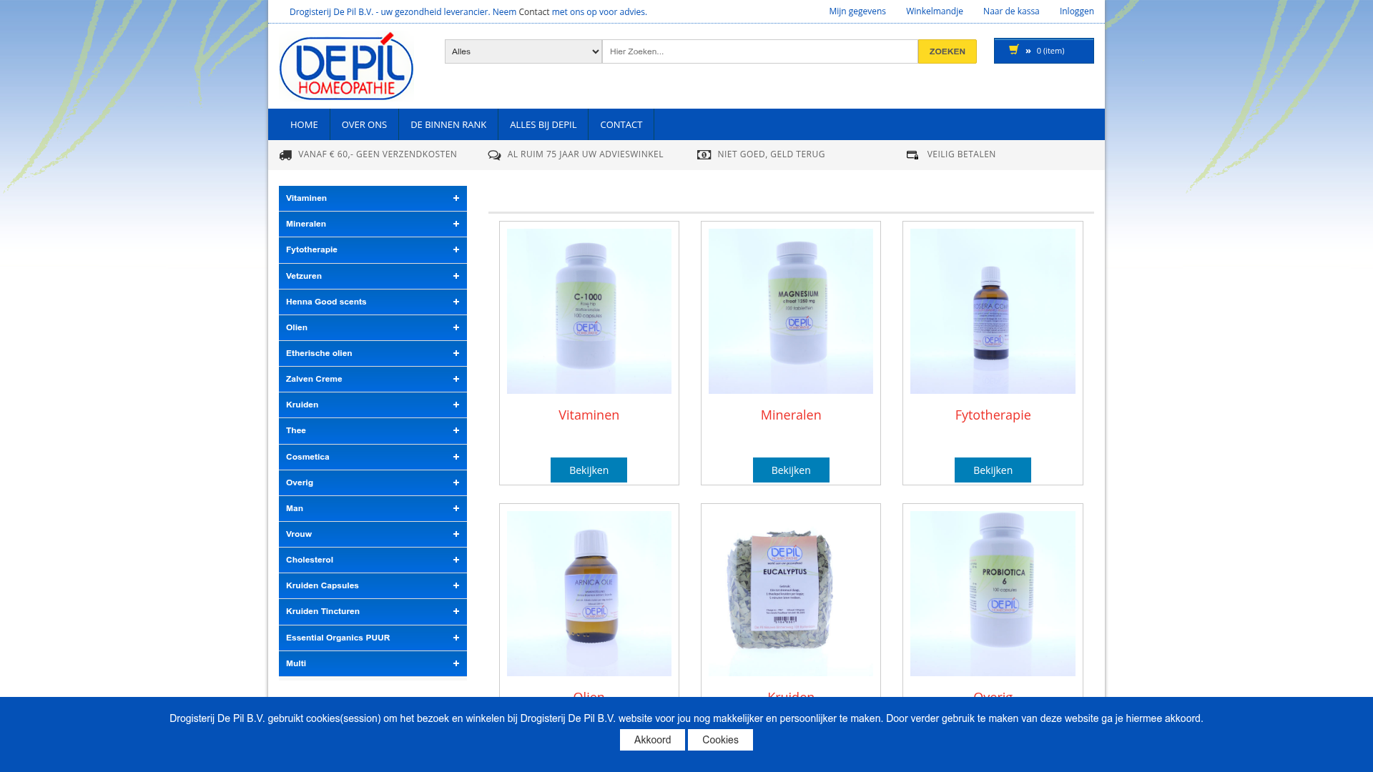Open the Alles search category dropdown
This screenshot has height=772, width=1373.
(523, 51)
